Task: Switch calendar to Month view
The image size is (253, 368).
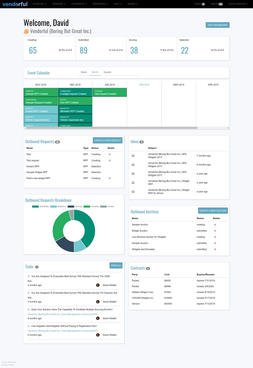Action: click(x=95, y=72)
